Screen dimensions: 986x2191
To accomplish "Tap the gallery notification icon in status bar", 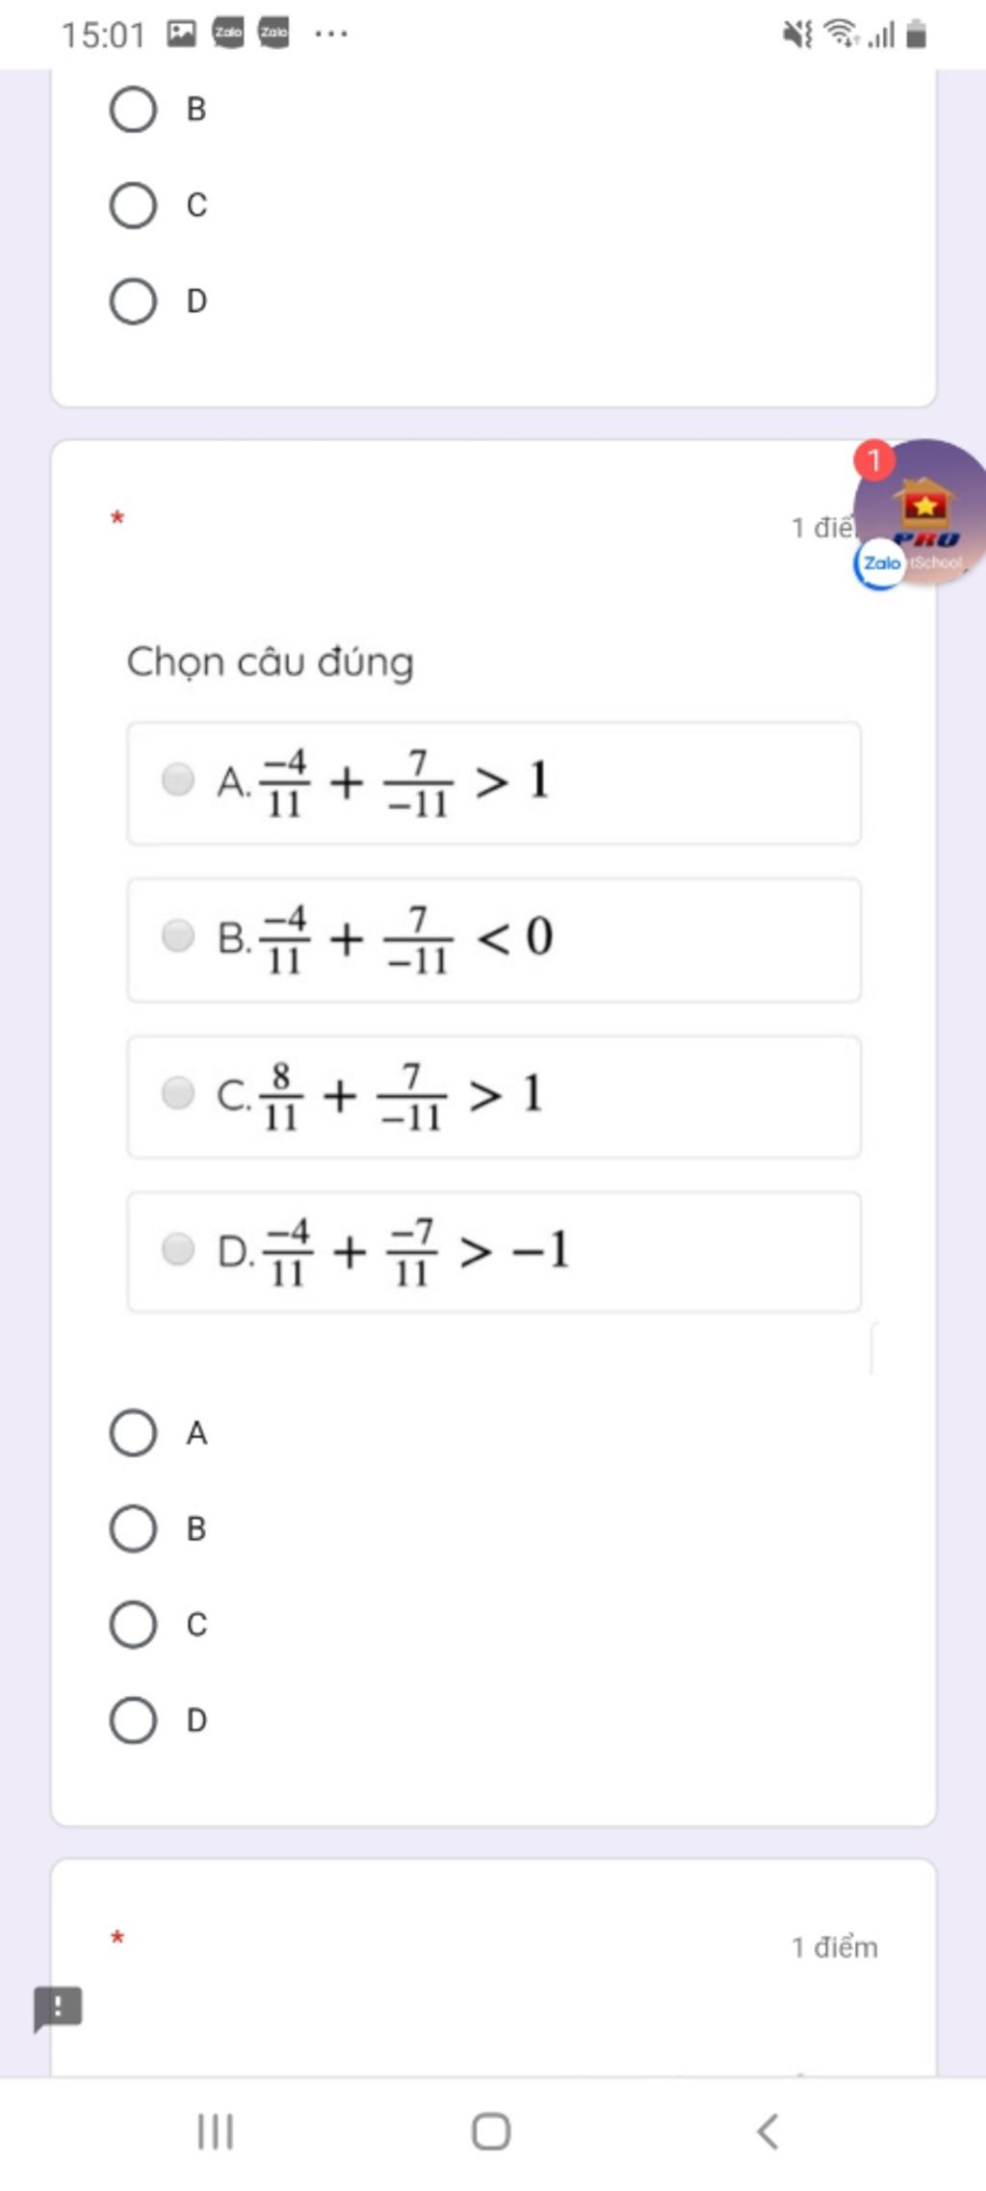I will tap(181, 34).
